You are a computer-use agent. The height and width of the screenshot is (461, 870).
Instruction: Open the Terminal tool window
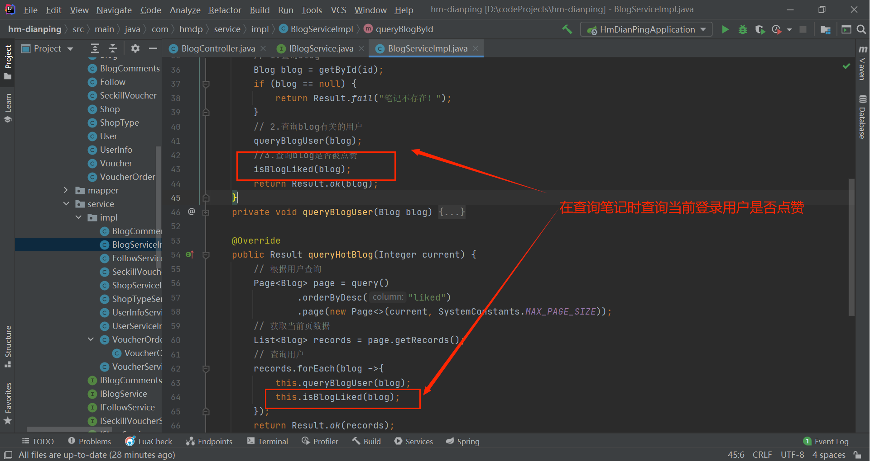[x=268, y=441]
